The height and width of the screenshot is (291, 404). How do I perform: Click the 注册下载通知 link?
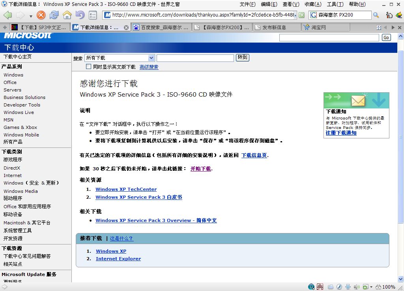click(x=341, y=133)
